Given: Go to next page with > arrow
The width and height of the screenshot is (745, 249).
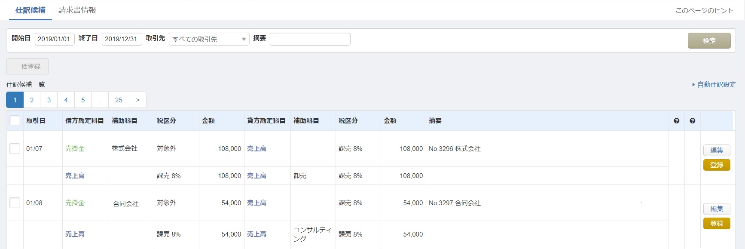Looking at the screenshot, I should coord(137,100).
